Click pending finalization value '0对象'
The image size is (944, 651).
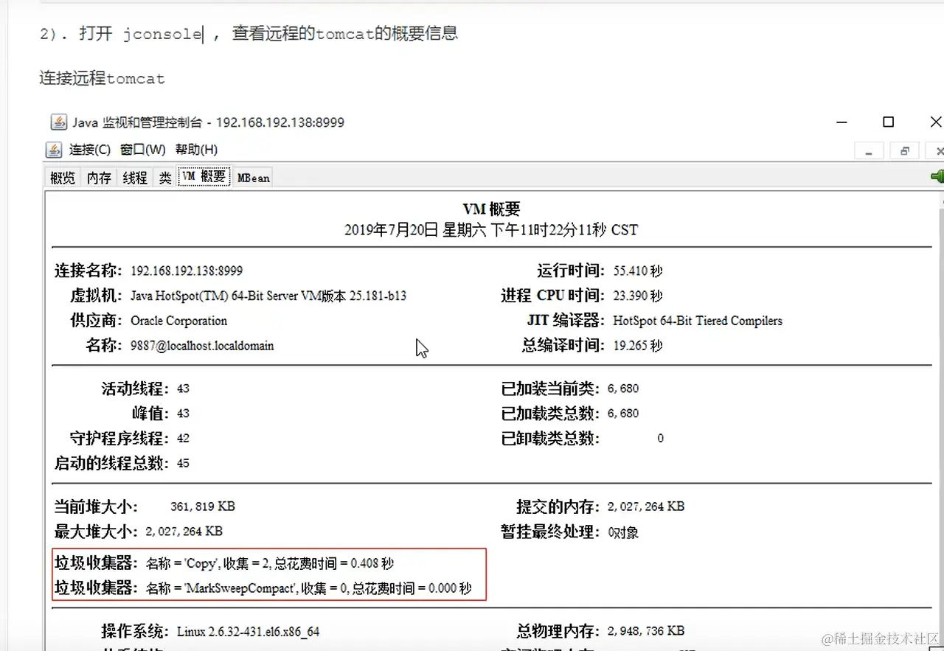click(x=623, y=532)
